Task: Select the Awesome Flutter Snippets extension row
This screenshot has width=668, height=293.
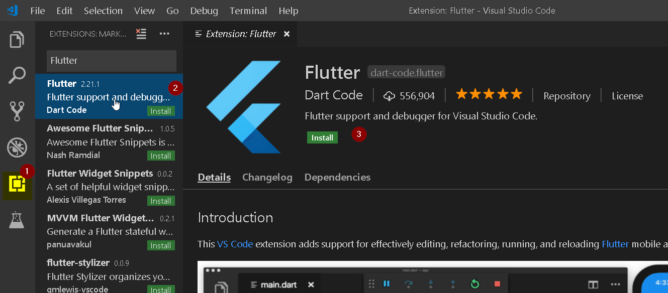Action: (x=109, y=141)
